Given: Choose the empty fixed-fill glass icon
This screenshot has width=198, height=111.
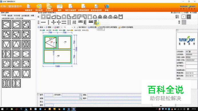Looking at the screenshot, I should point(183,17).
